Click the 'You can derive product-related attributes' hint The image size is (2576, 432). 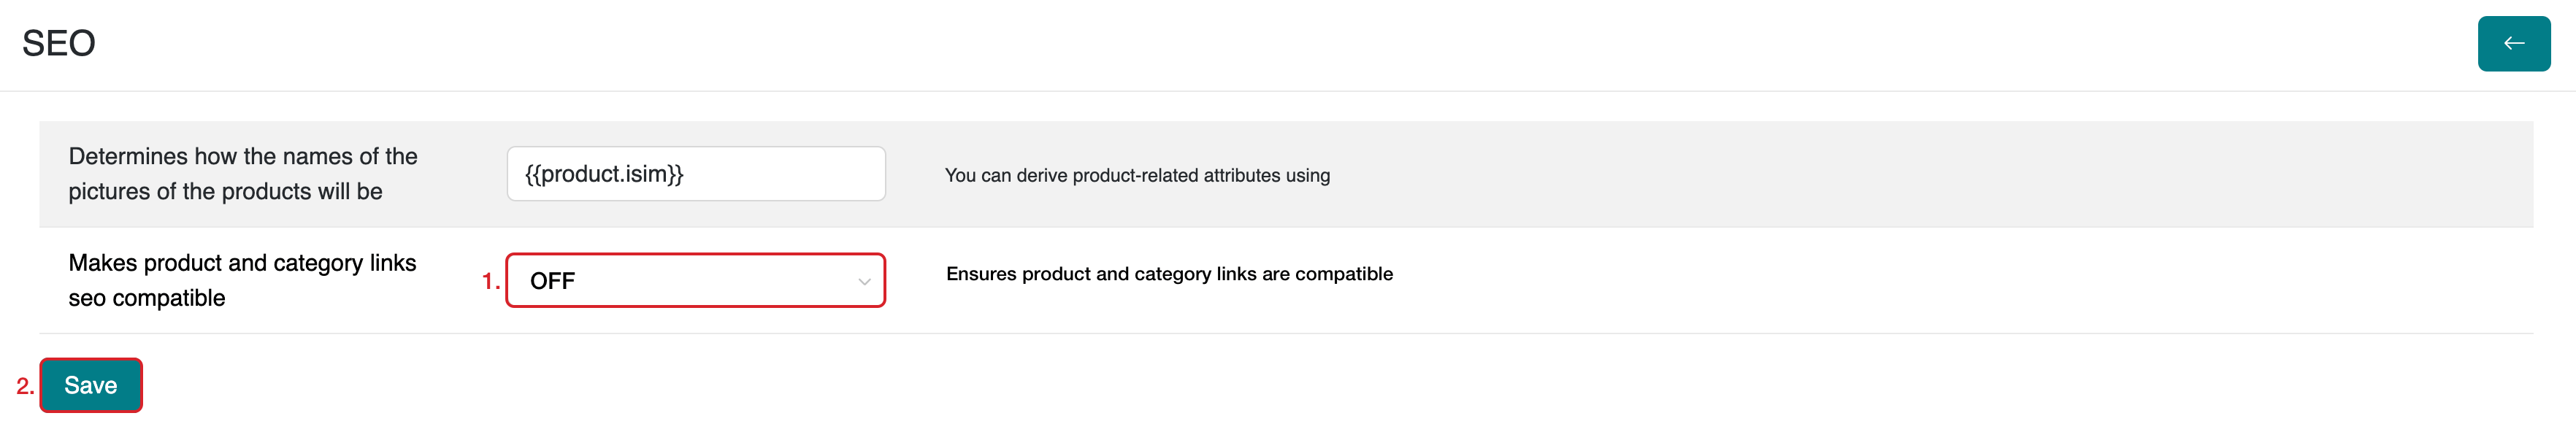pos(1137,176)
